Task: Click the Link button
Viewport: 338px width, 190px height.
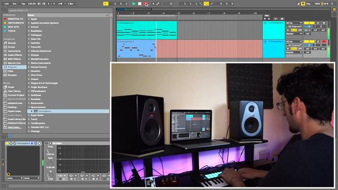Action: click(x=6, y=4)
